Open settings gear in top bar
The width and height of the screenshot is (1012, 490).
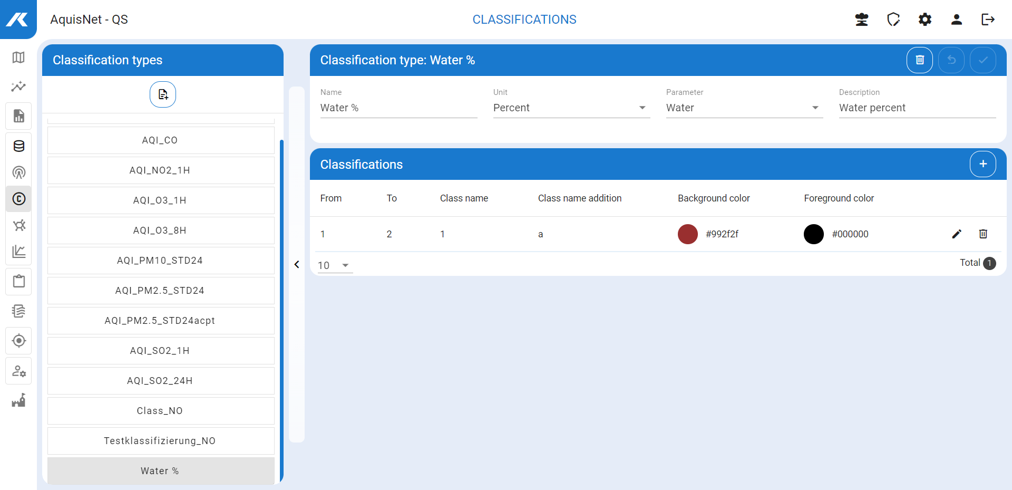point(925,20)
